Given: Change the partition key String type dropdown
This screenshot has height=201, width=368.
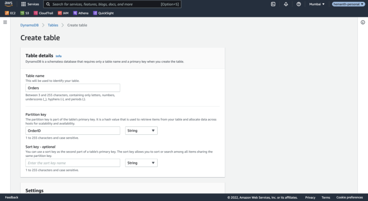Looking at the screenshot, I should point(141,130).
